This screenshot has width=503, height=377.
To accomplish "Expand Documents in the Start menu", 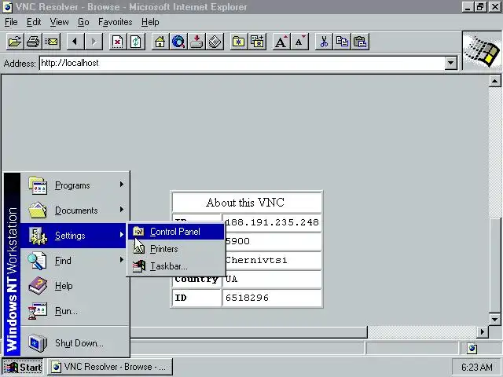I will coord(75,210).
